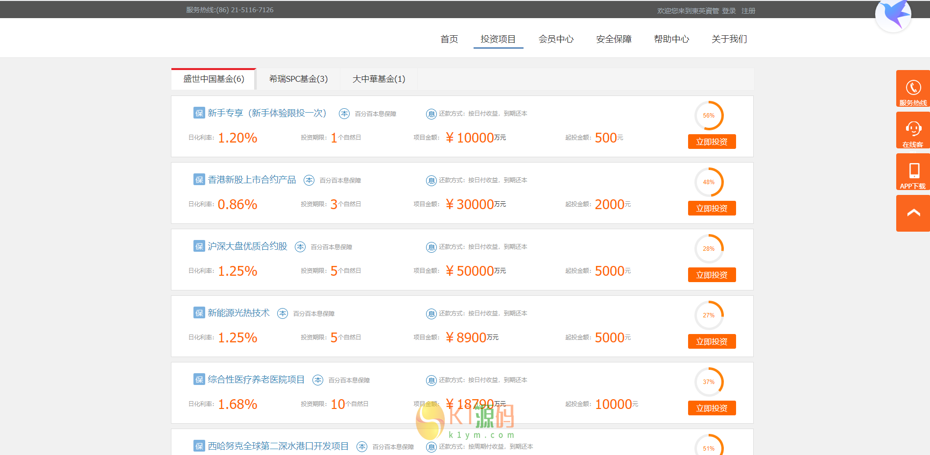Click interest icon in 沪深大盘优质合约股 row
Viewport: 930px width, 455px height.
pos(431,247)
